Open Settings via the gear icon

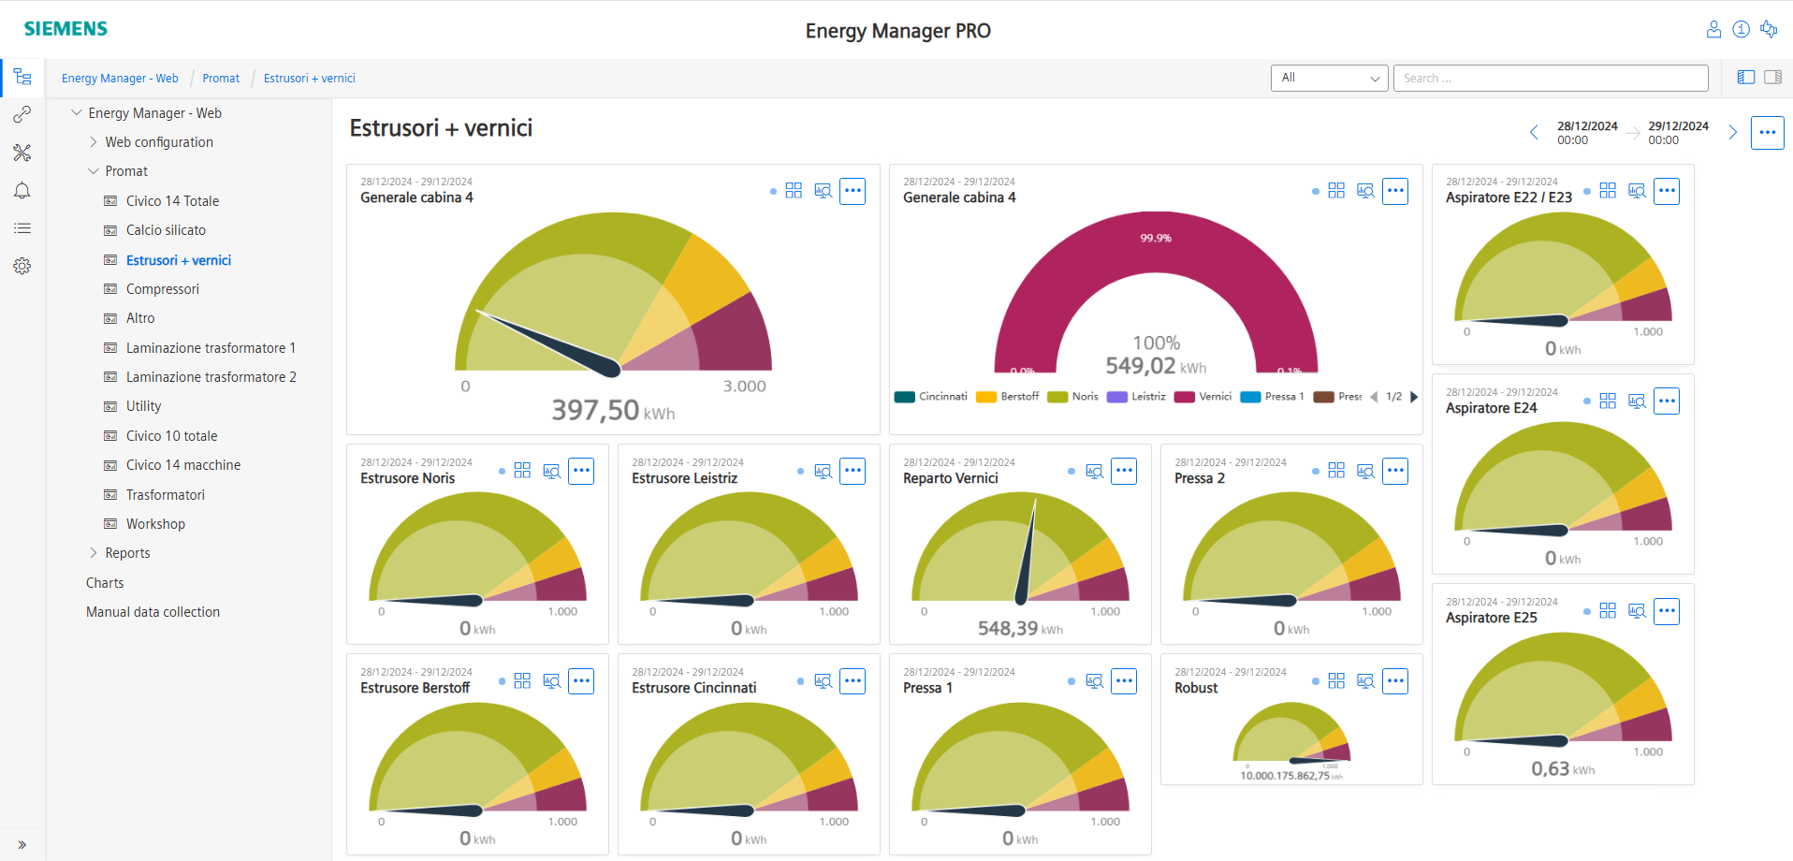click(22, 266)
